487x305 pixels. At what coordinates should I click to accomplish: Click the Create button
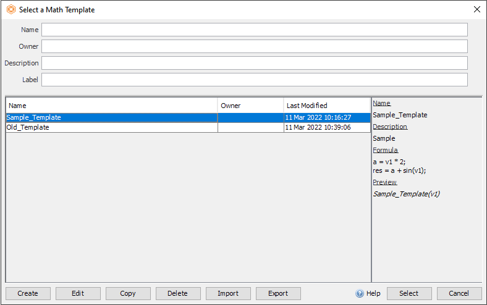tap(28, 293)
